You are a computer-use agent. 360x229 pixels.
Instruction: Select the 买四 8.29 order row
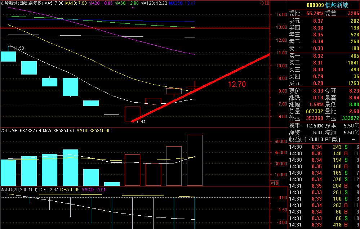pos(324,76)
